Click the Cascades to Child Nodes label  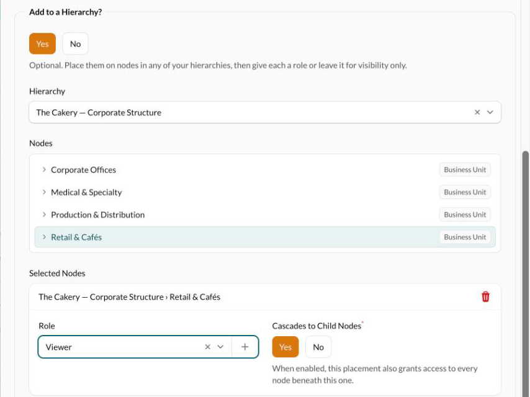[x=317, y=326]
